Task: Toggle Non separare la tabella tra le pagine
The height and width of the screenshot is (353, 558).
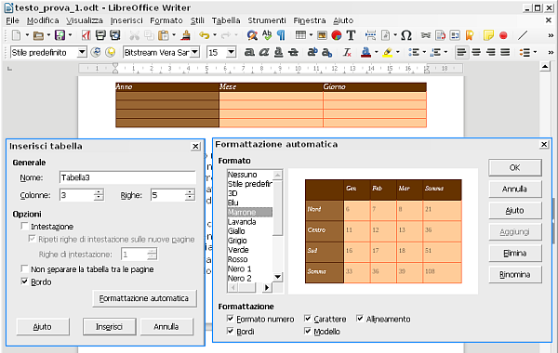Action: [x=24, y=268]
